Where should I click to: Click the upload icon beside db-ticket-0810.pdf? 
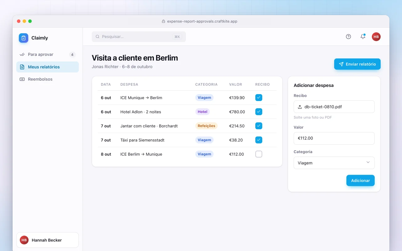pyautogui.click(x=300, y=107)
